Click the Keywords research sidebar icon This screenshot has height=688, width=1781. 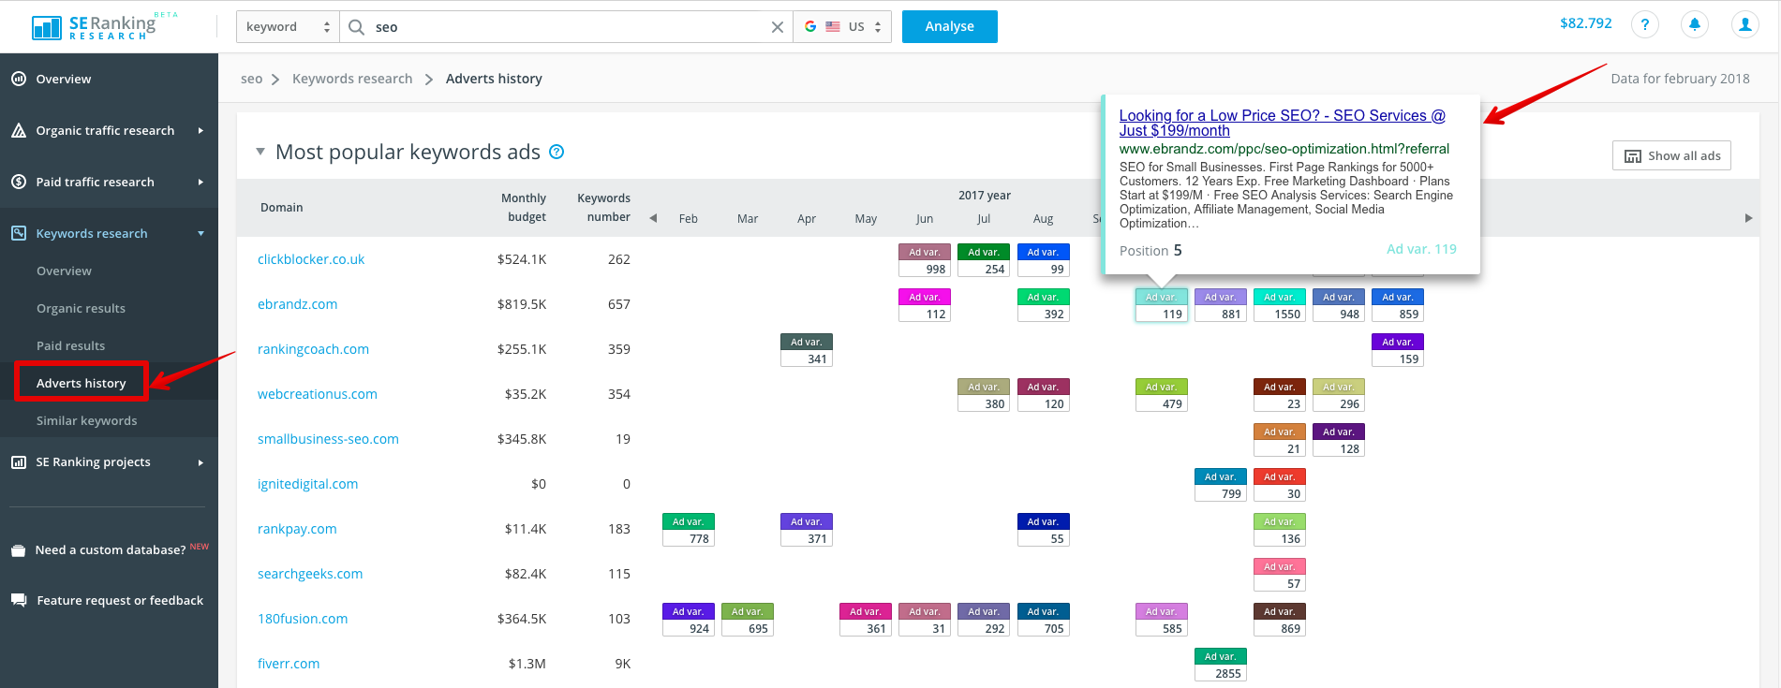pyautogui.click(x=19, y=233)
